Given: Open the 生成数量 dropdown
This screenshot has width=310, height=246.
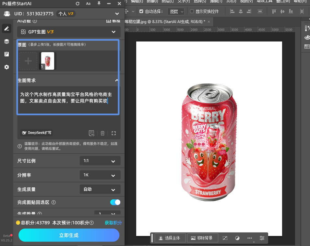Looking at the screenshot, I should point(107,213).
